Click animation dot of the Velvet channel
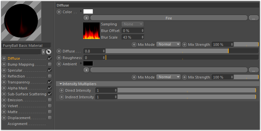The width and height of the screenshot is (261, 131). point(4,106)
